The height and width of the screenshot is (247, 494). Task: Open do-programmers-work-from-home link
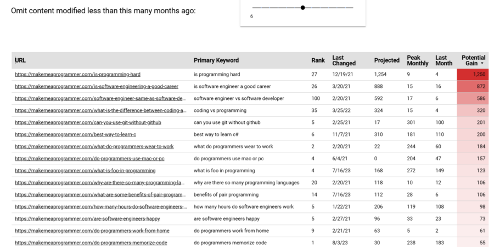pos(92,231)
